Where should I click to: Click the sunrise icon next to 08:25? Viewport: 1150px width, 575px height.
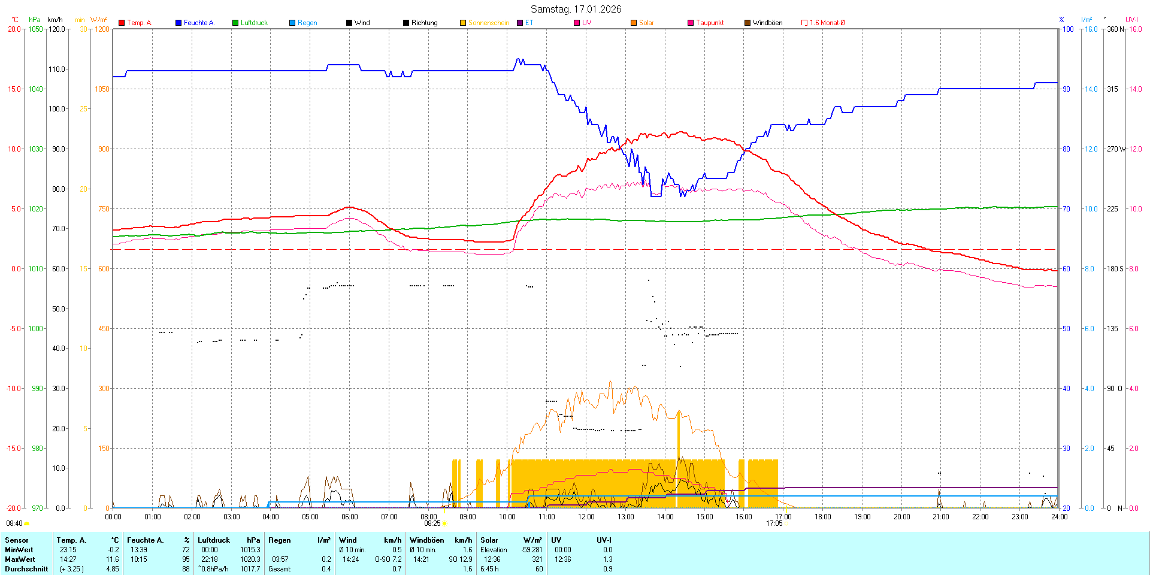tap(444, 523)
